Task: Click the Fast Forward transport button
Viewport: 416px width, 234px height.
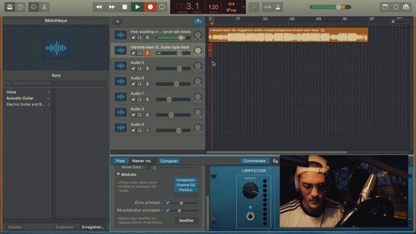Action: pos(112,7)
